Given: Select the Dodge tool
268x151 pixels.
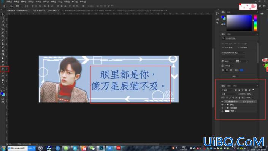Looking at the screenshot, I should [3, 62].
